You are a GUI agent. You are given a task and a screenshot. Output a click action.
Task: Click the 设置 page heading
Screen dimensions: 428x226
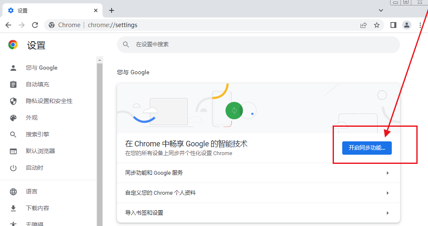36,45
